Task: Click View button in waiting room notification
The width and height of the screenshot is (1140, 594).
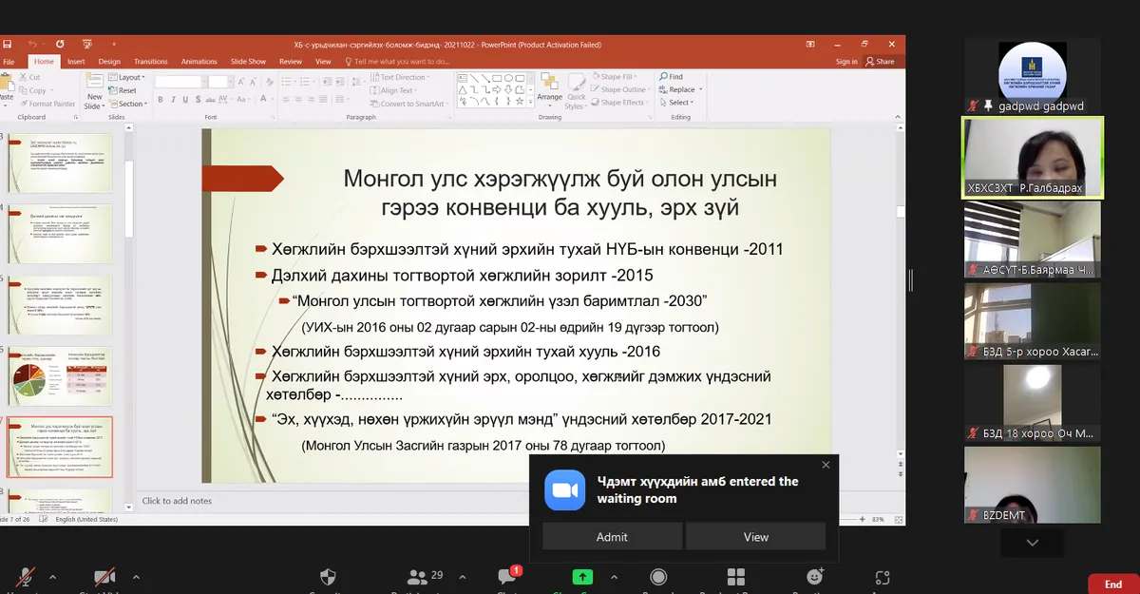Action: click(x=756, y=537)
